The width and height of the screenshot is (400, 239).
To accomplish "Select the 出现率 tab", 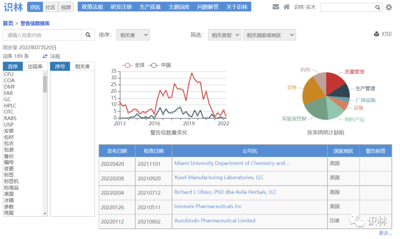I will [35, 66].
